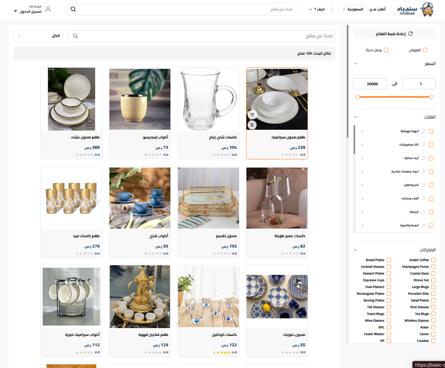The image size is (445, 368).
Task: Expand the الصحة والأدوية category arrow
Action: (362, 225)
